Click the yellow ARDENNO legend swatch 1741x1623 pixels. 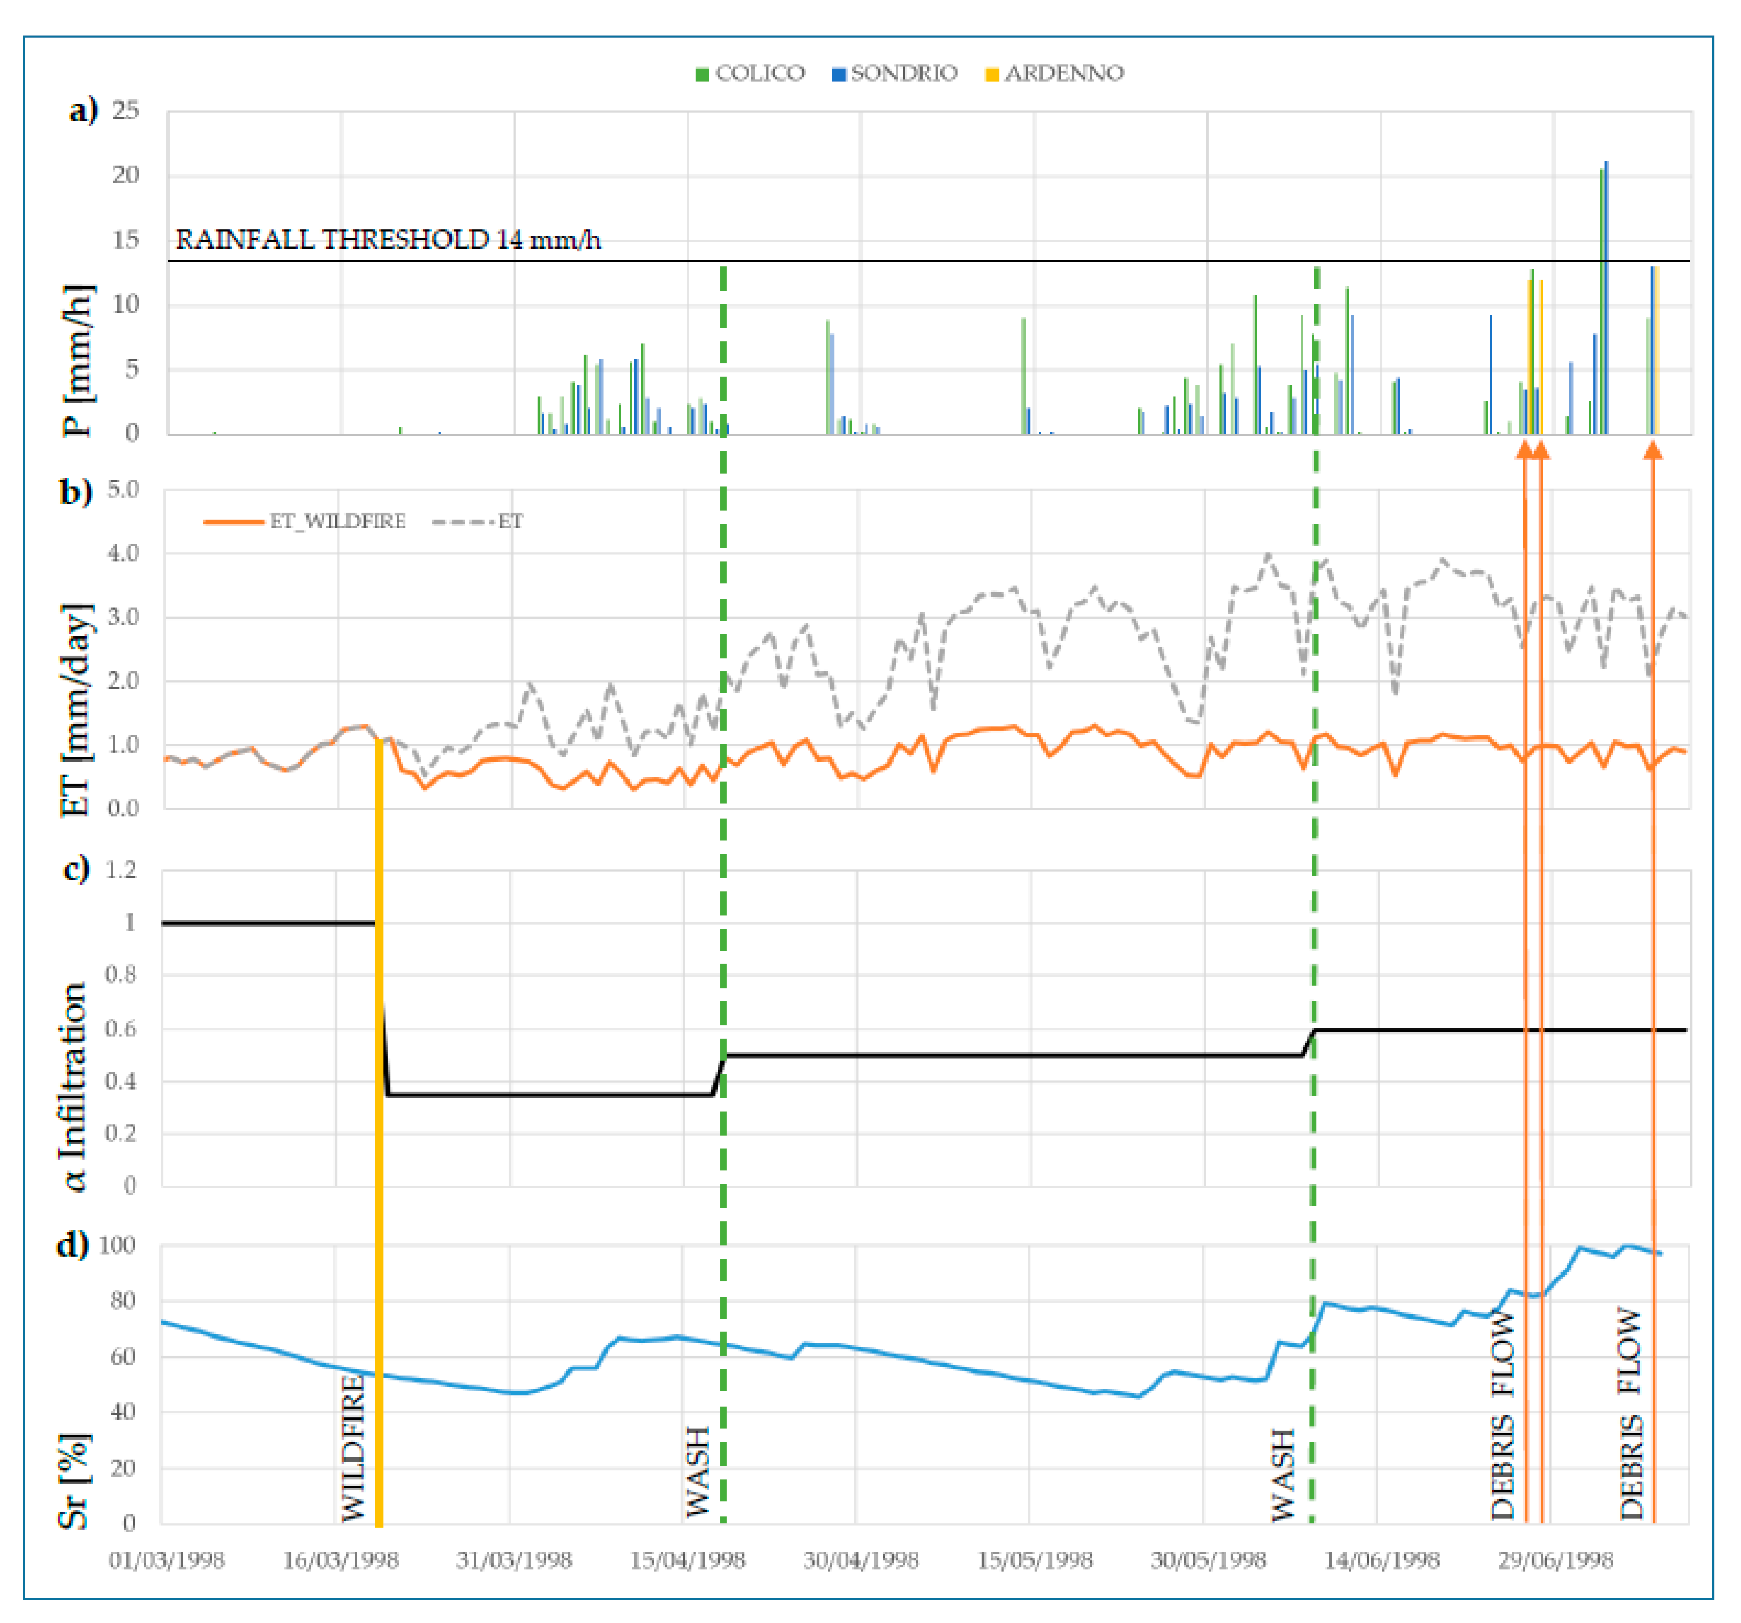point(992,74)
